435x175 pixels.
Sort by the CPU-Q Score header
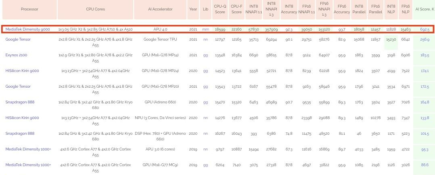point(220,9)
